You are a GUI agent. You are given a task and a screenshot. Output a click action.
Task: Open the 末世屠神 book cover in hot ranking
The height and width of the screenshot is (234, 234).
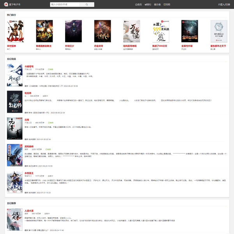[x=15, y=31]
